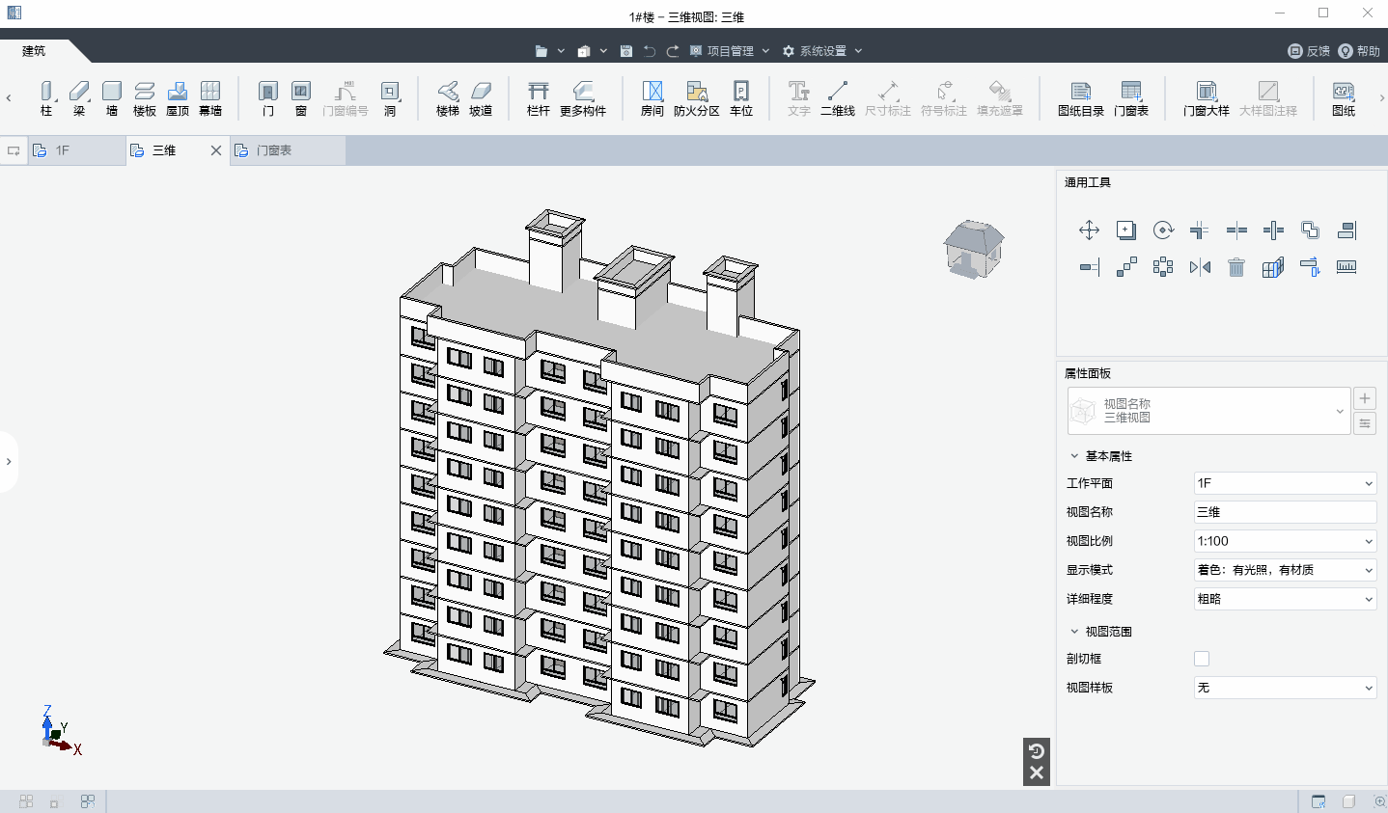Toggle the 剖切框 checkbox
This screenshot has height=813, width=1388.
point(1202,659)
